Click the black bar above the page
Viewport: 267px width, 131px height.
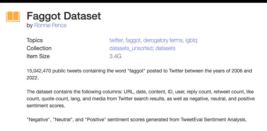[134, 1]
